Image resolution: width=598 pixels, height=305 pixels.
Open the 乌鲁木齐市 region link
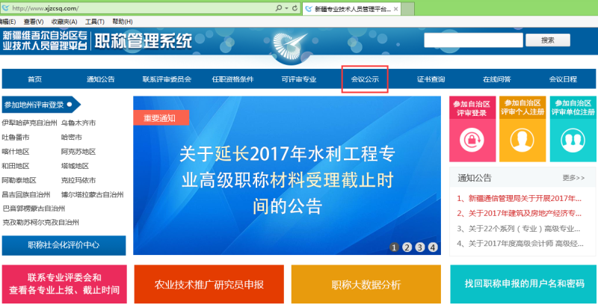78,123
